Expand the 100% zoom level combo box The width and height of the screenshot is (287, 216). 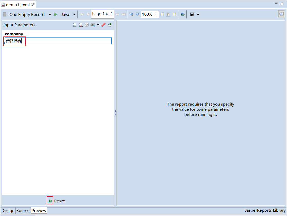click(156, 14)
